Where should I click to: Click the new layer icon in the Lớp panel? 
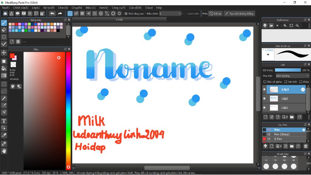(x=265, y=117)
